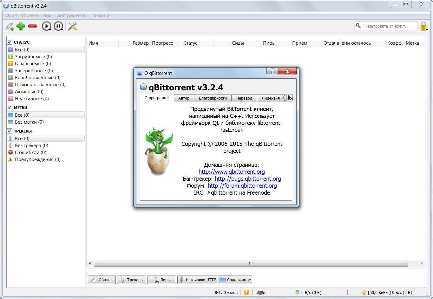Switch to the Автор tab
The height and width of the screenshot is (299, 433).
(184, 98)
